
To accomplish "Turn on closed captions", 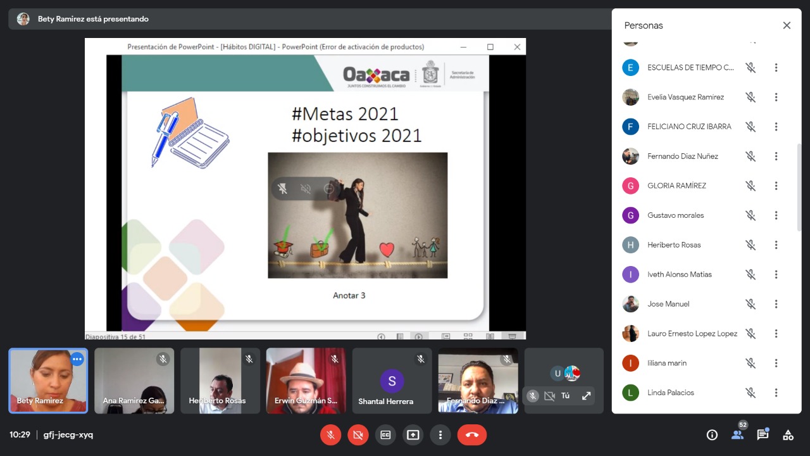I will [x=385, y=434].
